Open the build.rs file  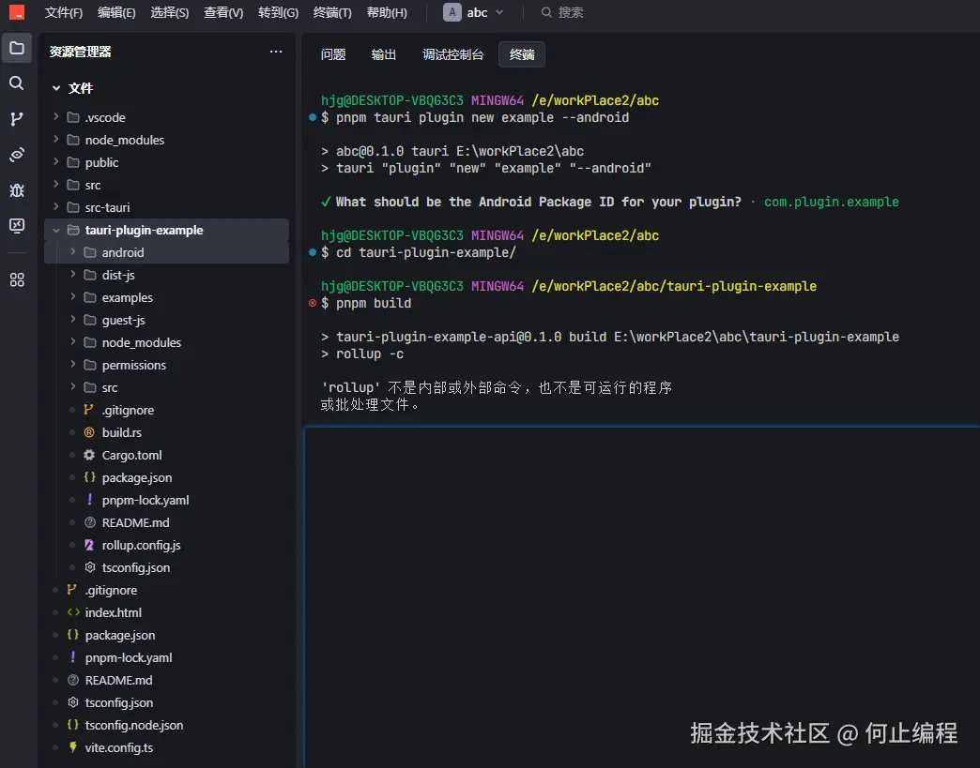coord(166,432)
